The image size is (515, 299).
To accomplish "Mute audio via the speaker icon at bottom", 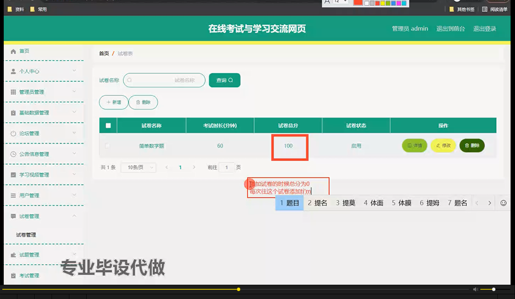I will coord(475,289).
